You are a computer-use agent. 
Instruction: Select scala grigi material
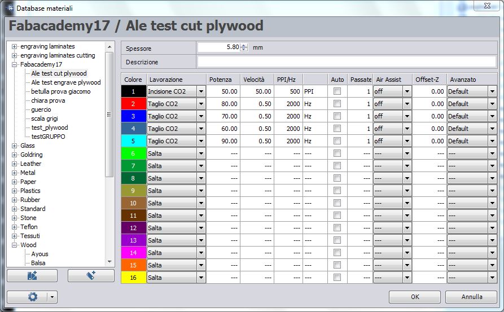click(x=45, y=118)
